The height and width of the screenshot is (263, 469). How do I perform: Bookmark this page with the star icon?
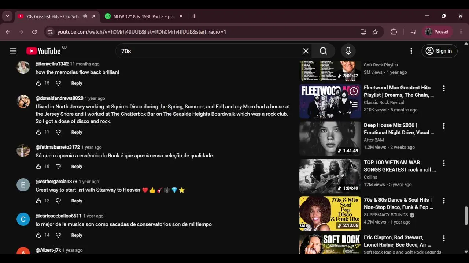[x=375, y=32]
